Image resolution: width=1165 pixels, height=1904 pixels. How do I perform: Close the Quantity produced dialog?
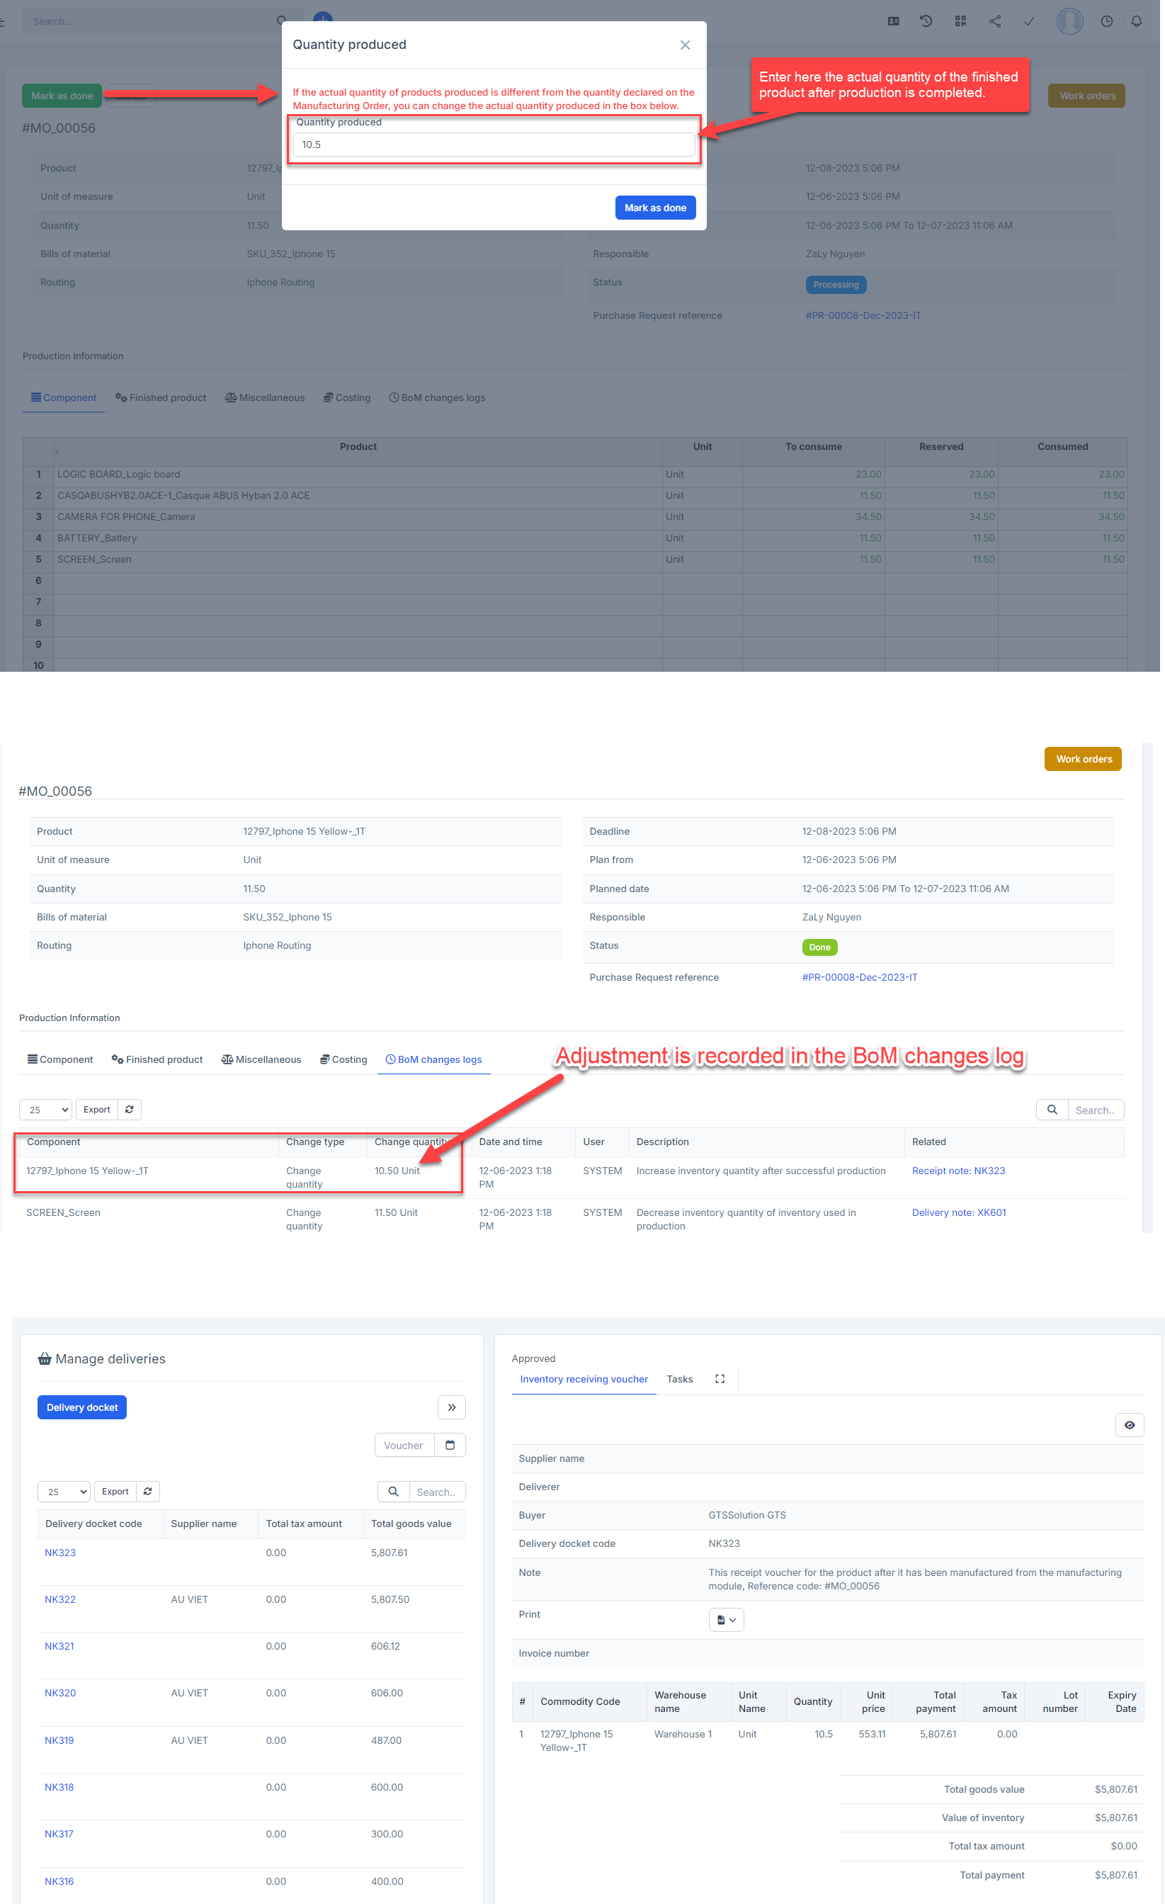coord(684,45)
